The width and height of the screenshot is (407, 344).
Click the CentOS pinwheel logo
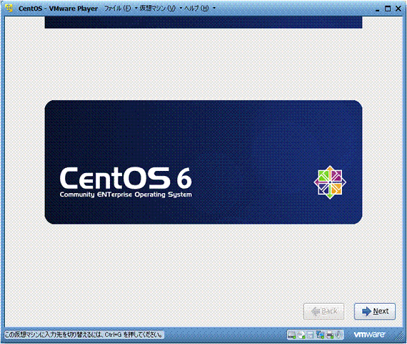[330, 182]
